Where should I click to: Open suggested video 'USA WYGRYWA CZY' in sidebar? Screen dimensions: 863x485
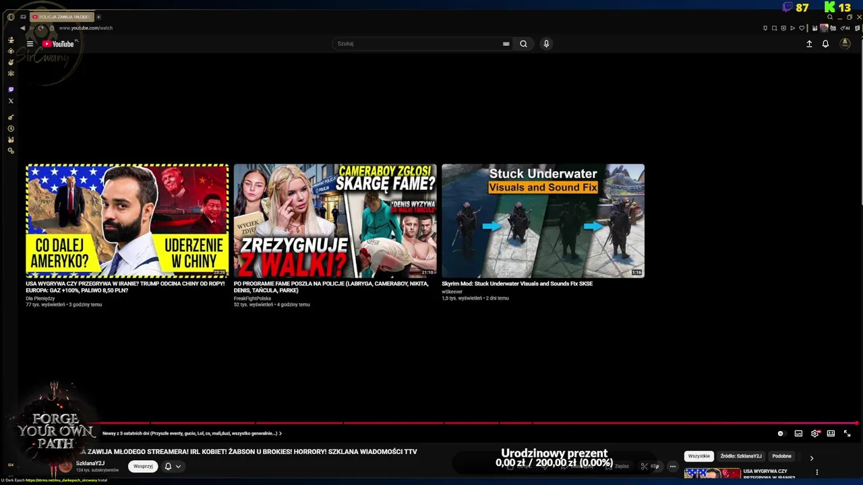pos(713,474)
